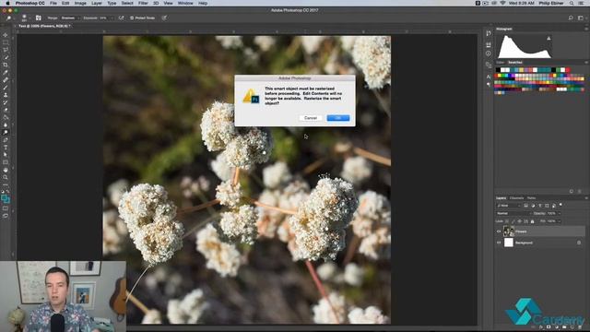Hide the Background layer
This screenshot has width=590, height=332.
pos(499,243)
